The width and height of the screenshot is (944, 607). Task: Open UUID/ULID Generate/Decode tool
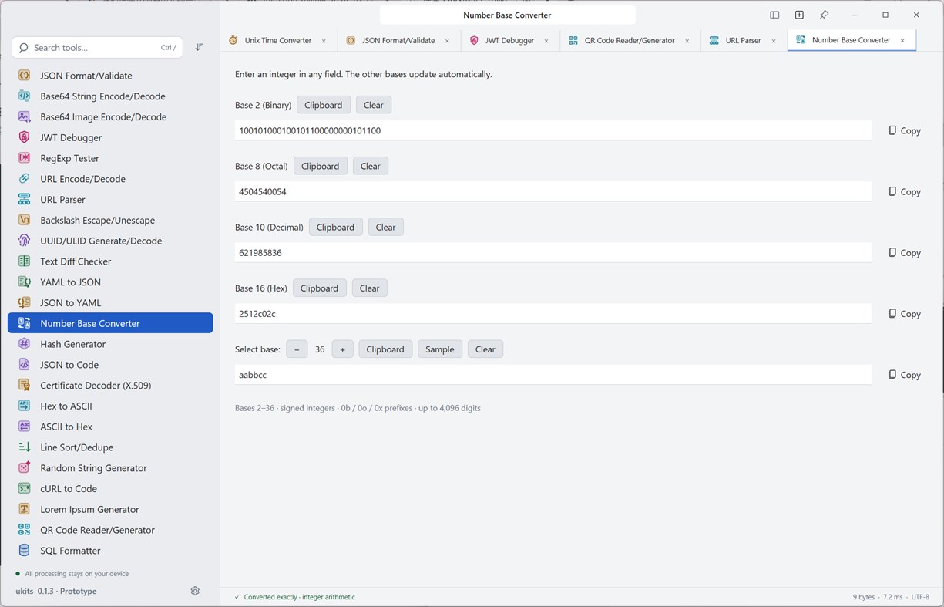[x=110, y=241]
